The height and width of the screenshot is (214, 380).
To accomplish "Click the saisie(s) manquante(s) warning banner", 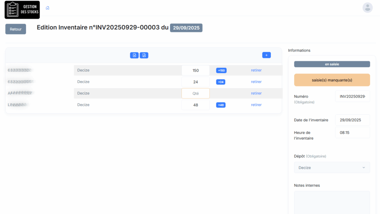I will coord(332,80).
